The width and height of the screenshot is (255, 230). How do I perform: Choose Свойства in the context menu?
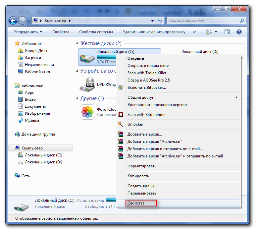point(178,203)
